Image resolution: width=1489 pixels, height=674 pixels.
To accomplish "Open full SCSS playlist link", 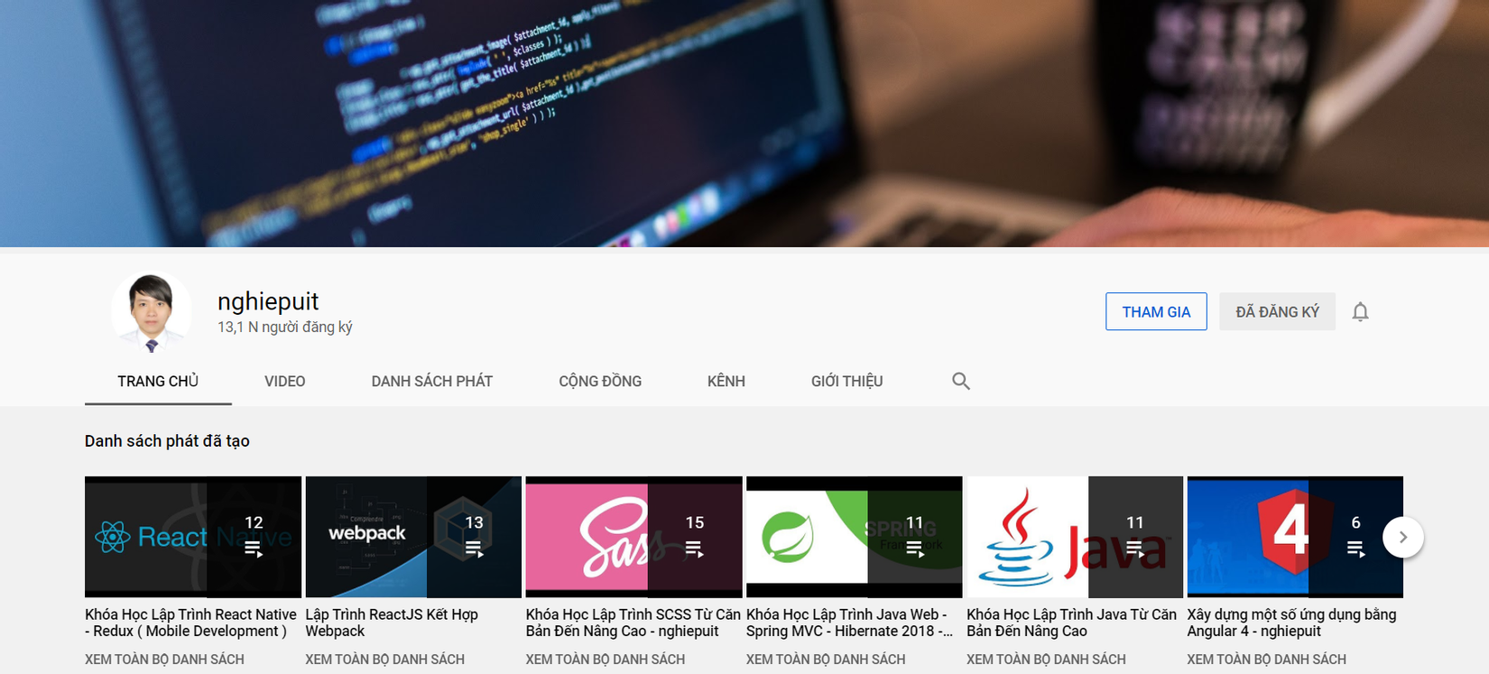I will (x=606, y=660).
